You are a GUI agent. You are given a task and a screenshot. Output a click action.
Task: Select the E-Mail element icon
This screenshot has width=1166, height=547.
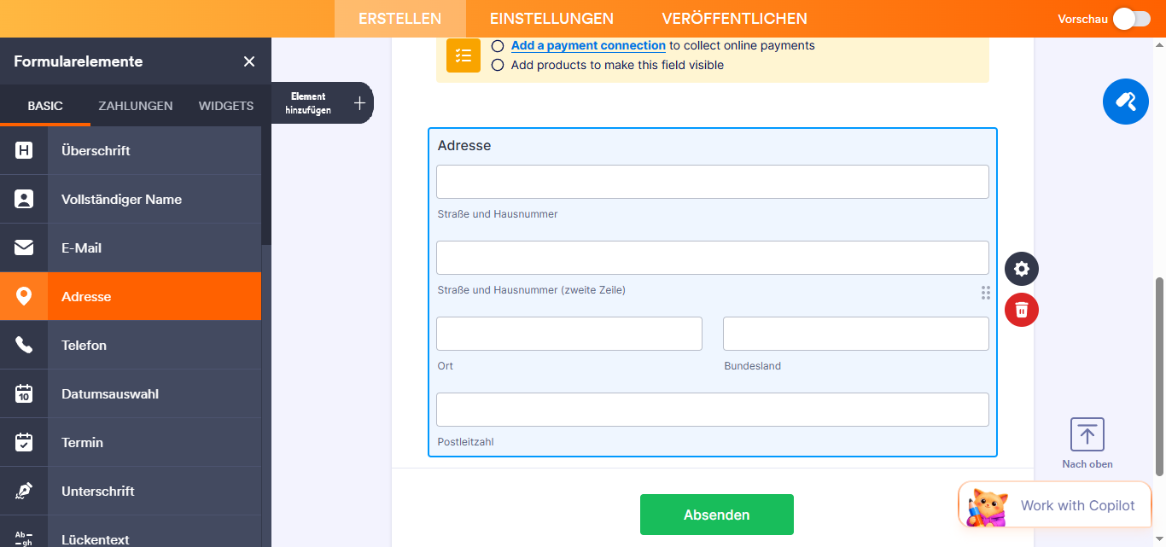(x=24, y=247)
